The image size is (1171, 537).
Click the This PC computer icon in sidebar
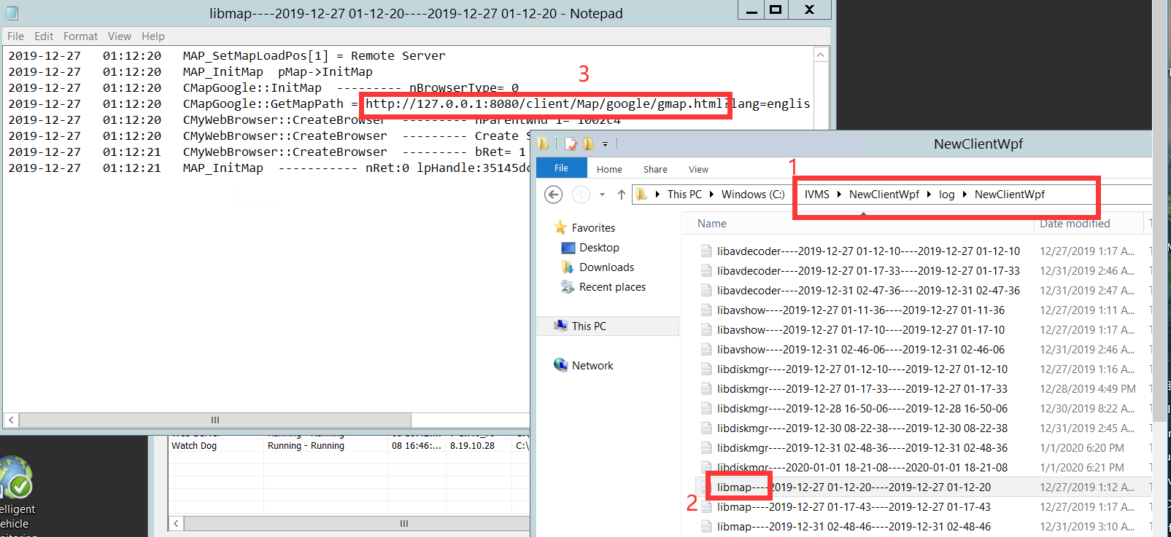[x=560, y=326]
